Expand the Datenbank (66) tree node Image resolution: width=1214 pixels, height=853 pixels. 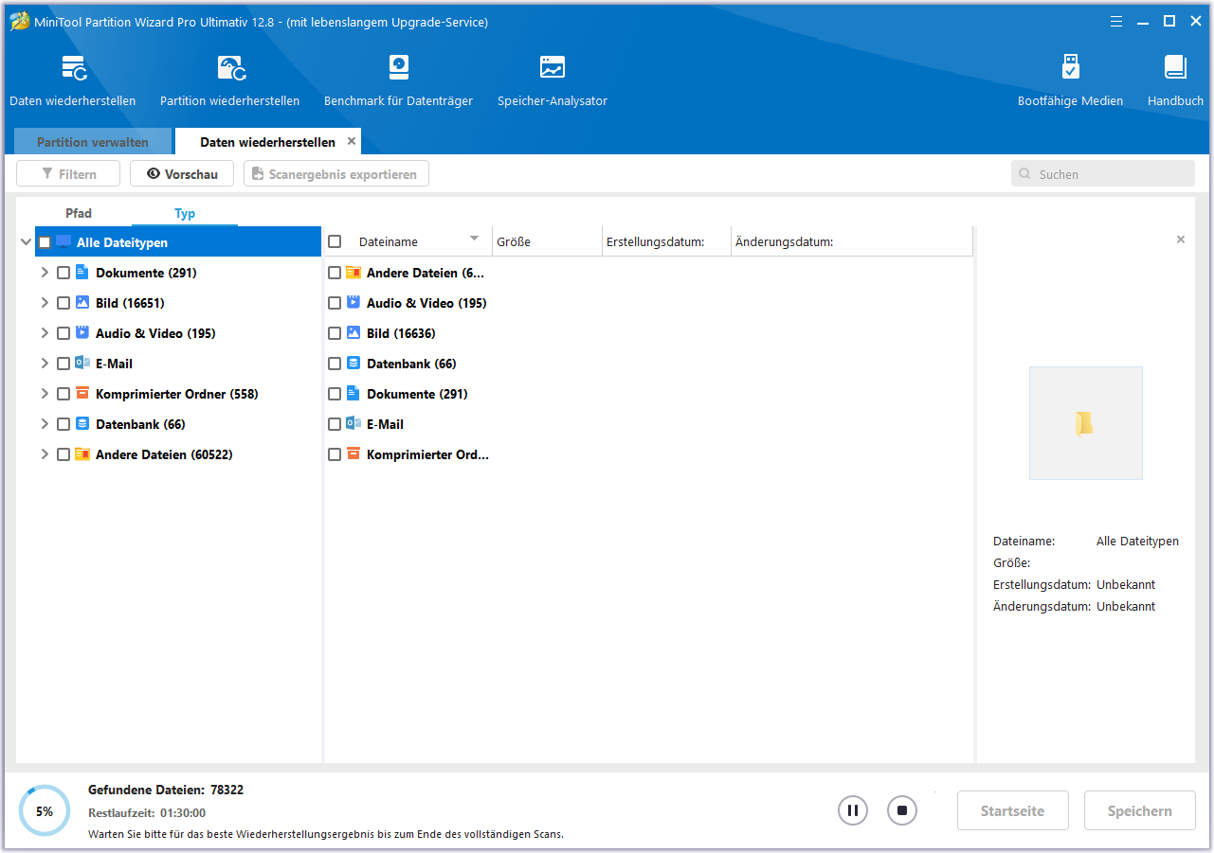click(x=45, y=424)
